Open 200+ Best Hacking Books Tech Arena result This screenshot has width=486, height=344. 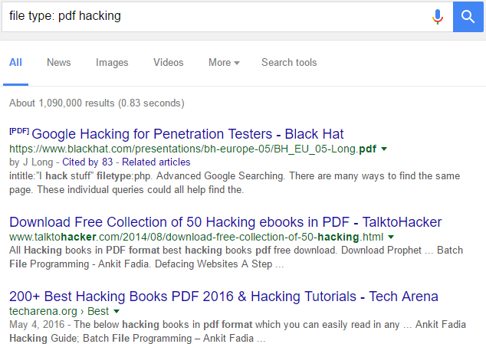(224, 296)
